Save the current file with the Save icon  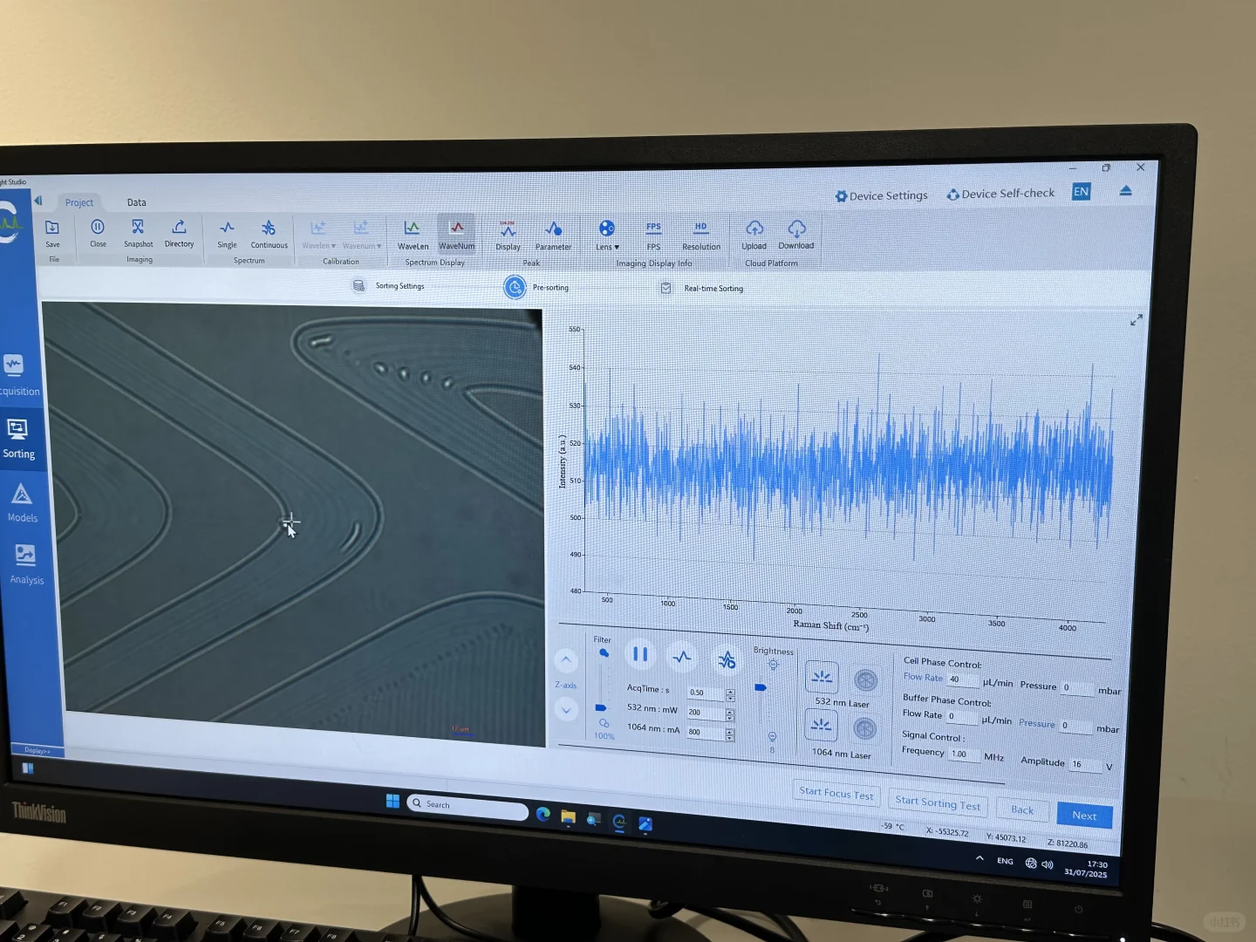[52, 233]
